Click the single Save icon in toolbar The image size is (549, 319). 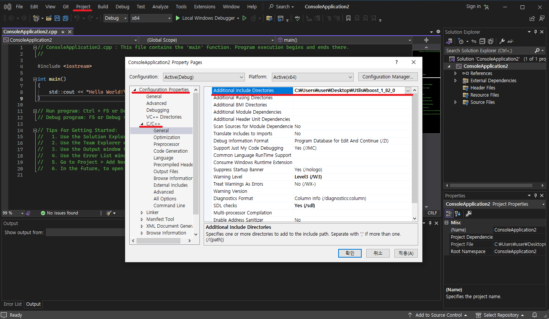57,18
